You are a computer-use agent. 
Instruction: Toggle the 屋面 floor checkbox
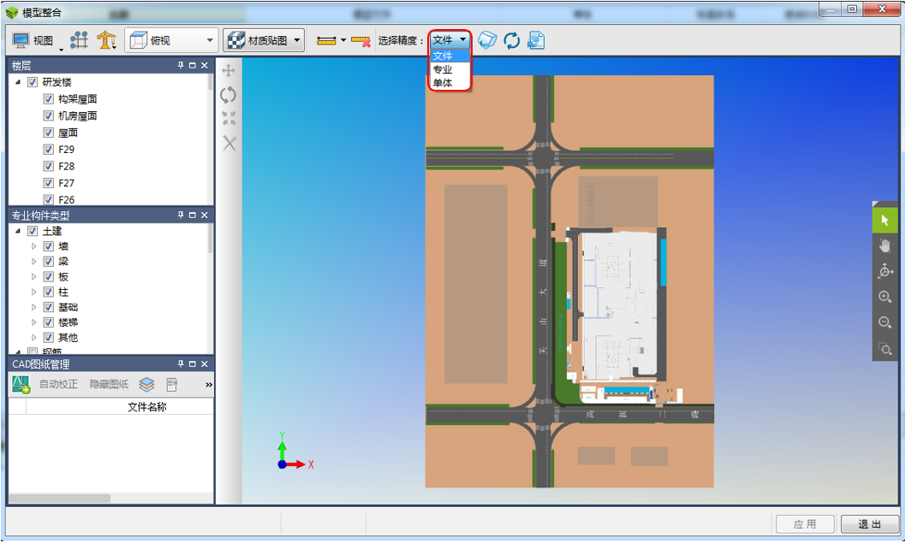tap(49, 133)
